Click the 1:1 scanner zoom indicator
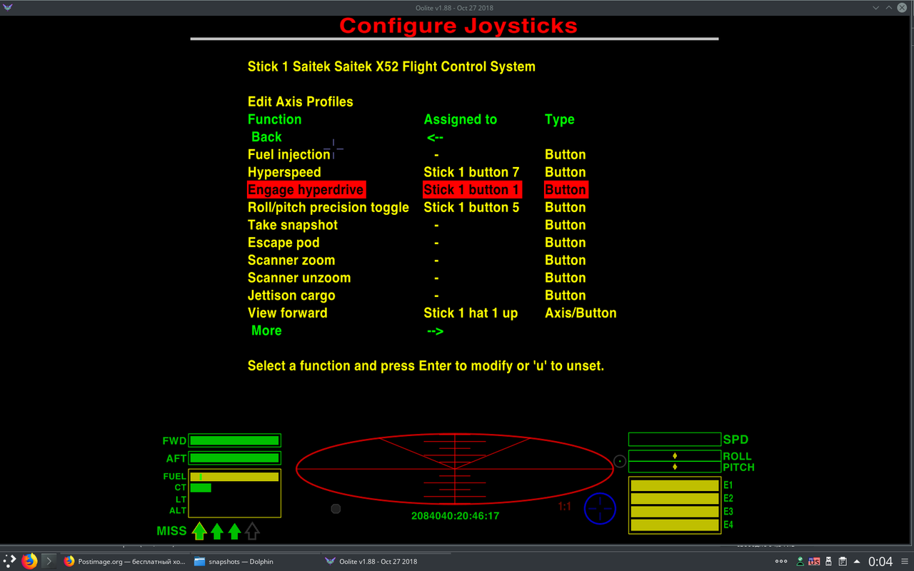Image resolution: width=914 pixels, height=571 pixels. (x=565, y=507)
